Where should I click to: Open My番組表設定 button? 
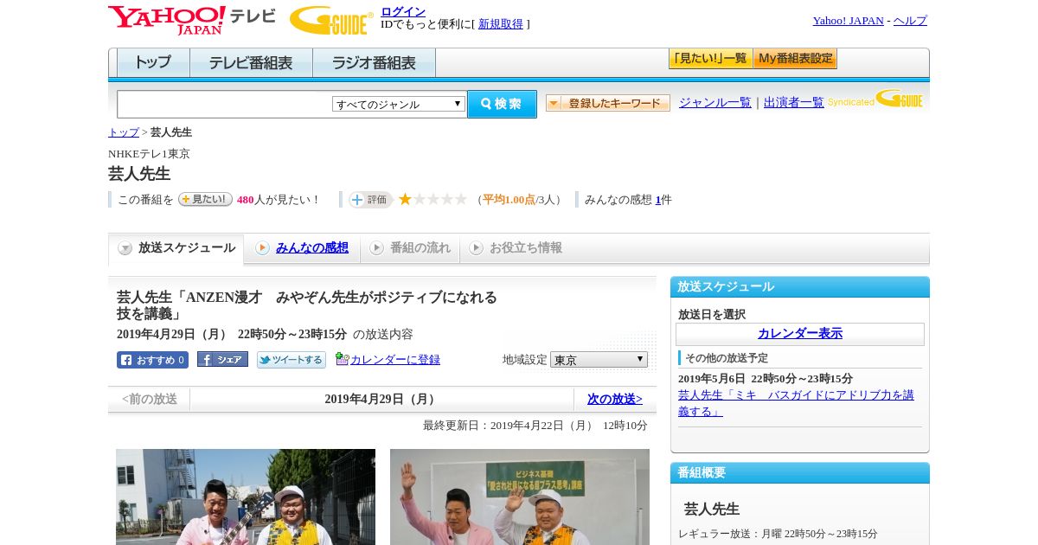[795, 59]
